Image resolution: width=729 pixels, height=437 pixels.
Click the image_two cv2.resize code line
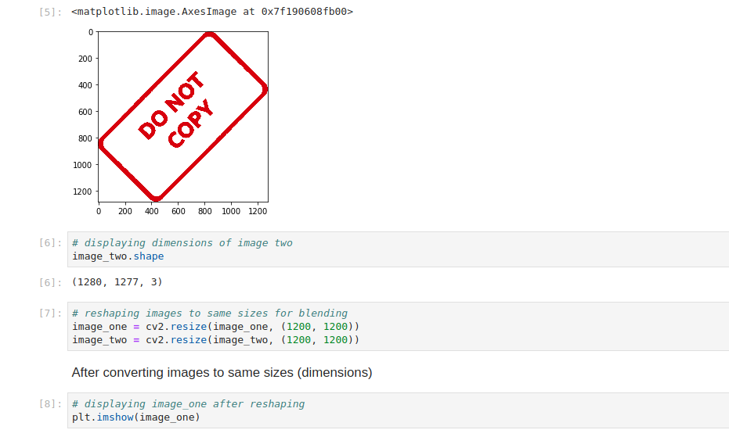(x=216, y=340)
